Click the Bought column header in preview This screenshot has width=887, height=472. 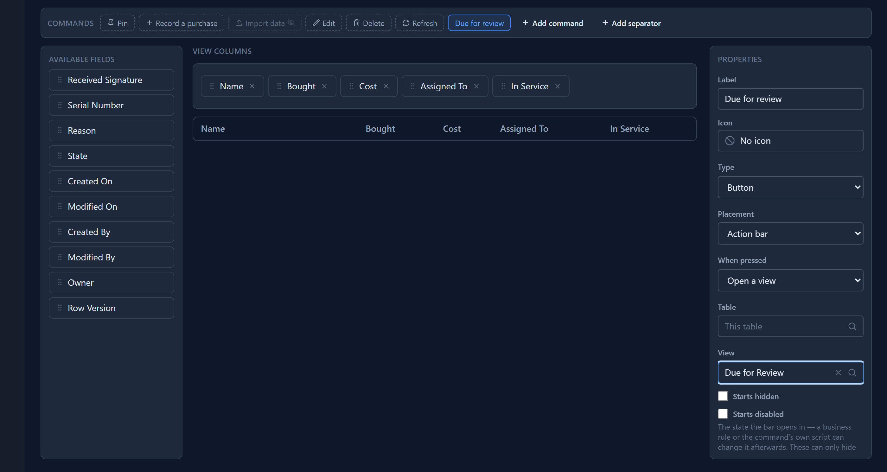tap(380, 129)
